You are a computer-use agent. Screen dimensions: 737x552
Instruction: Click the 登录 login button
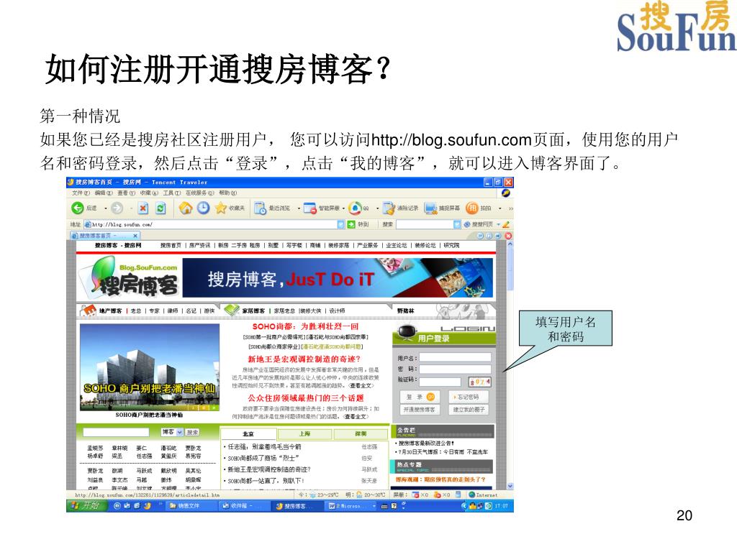click(x=420, y=397)
